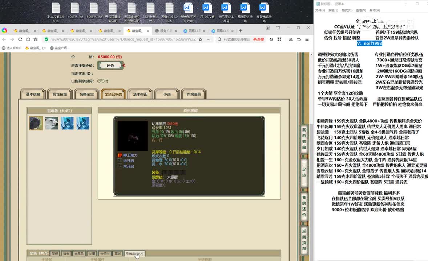Open the 140炼狱总结 desktop file
The image size is (428, 261).
(x=74, y=11)
